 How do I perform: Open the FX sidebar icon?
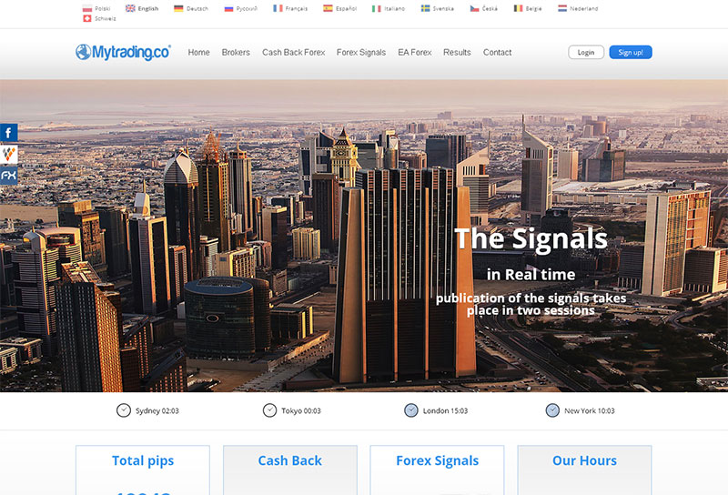(8, 176)
